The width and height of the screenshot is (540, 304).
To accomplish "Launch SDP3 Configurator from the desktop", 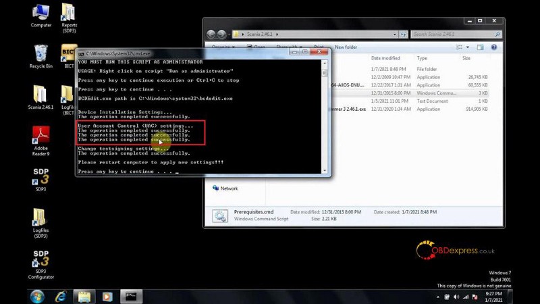I will [40, 265].
